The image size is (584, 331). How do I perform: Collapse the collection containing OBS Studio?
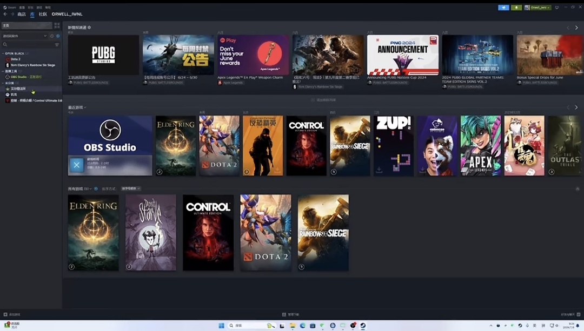point(3,71)
